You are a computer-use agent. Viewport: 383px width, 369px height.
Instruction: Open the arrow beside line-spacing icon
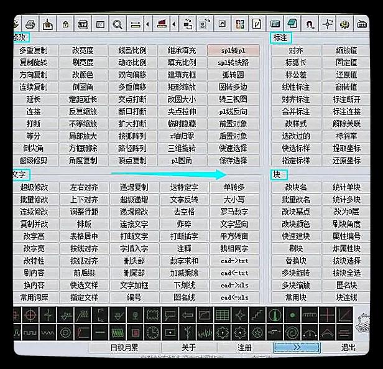(147, 24)
